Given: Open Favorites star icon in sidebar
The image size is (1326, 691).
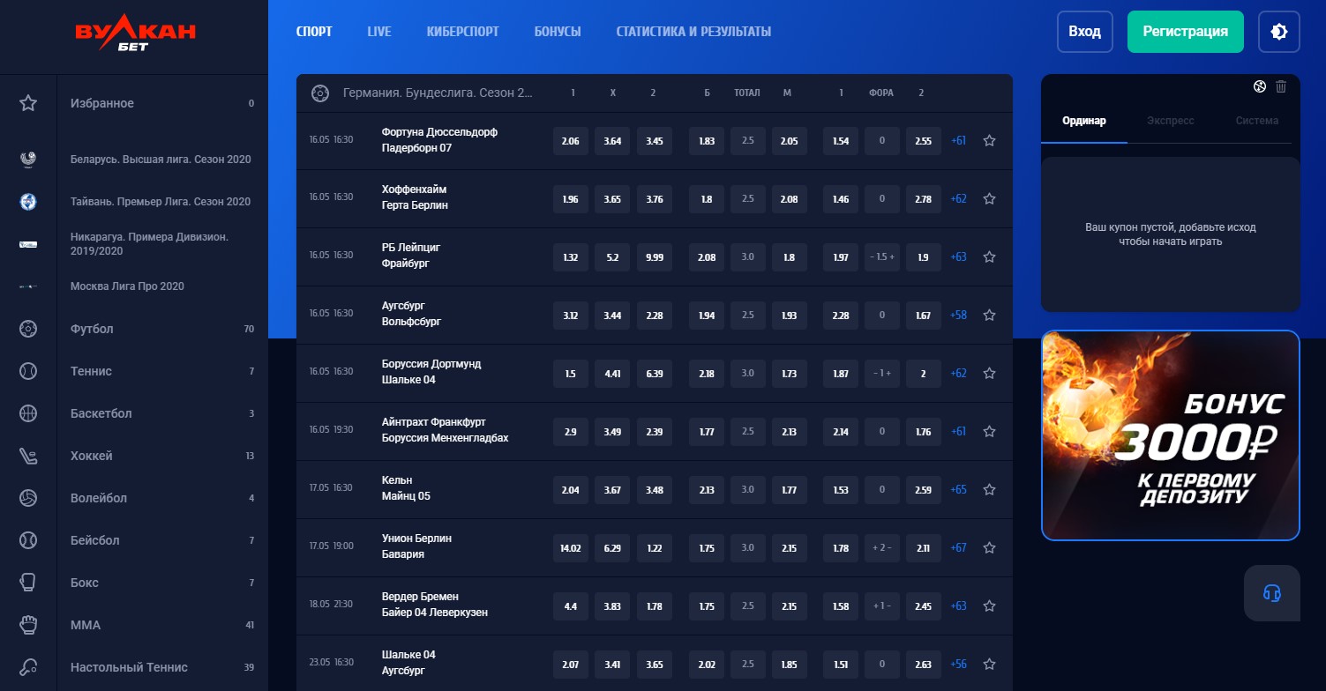Looking at the screenshot, I should pyautogui.click(x=28, y=103).
